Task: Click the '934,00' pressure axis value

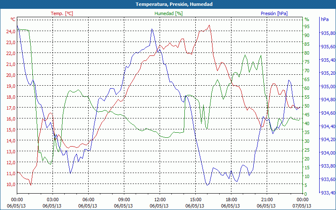Action: coord(328,153)
